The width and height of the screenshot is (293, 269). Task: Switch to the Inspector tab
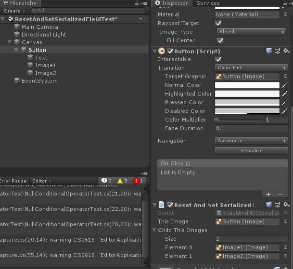[x=172, y=3]
